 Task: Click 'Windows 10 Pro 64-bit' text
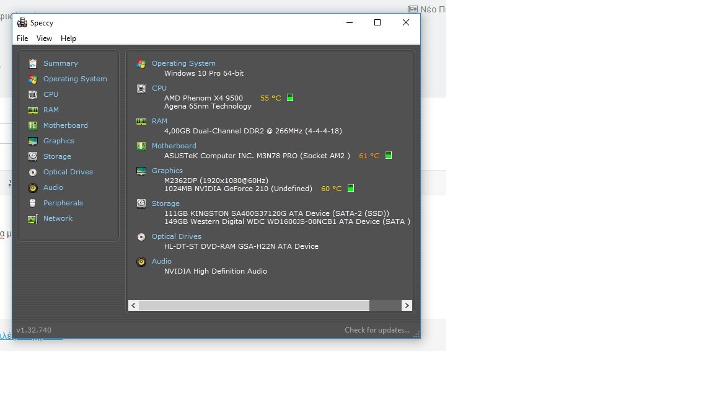[x=204, y=73]
